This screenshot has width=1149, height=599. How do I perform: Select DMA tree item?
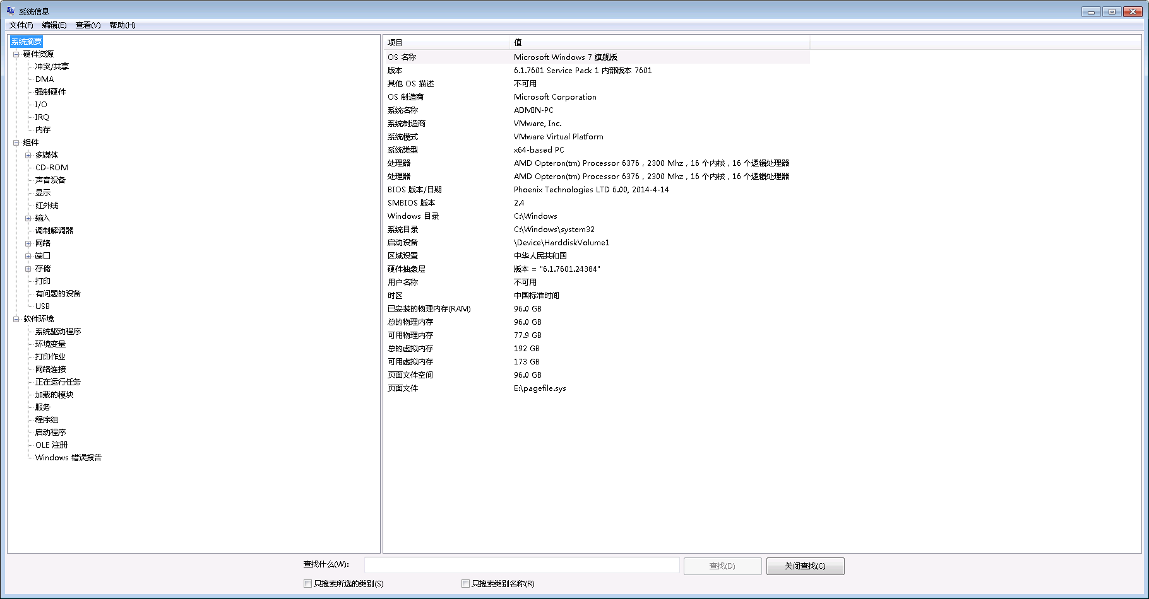pyautogui.click(x=44, y=79)
